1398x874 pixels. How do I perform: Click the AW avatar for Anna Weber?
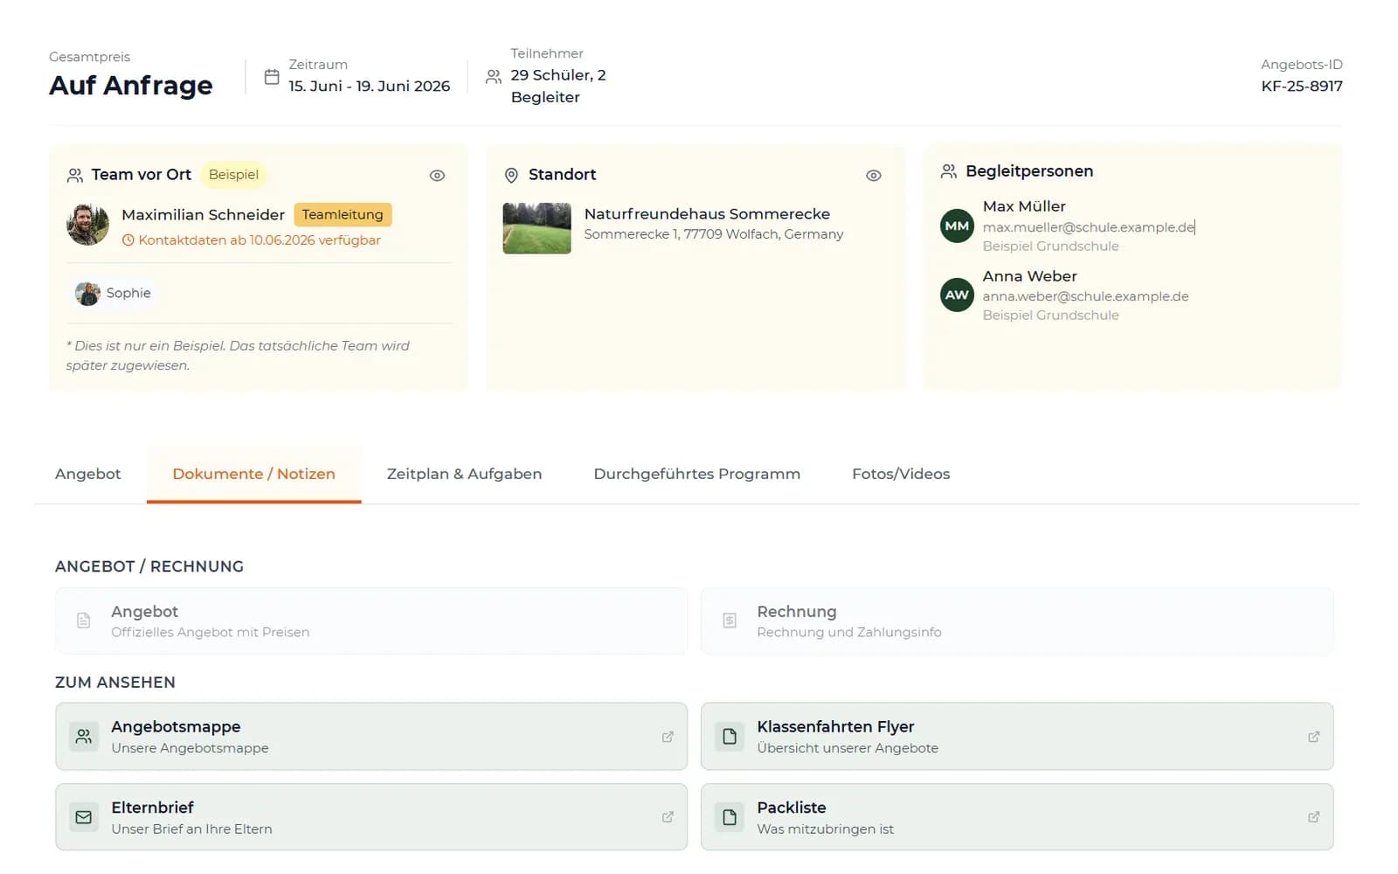click(957, 295)
